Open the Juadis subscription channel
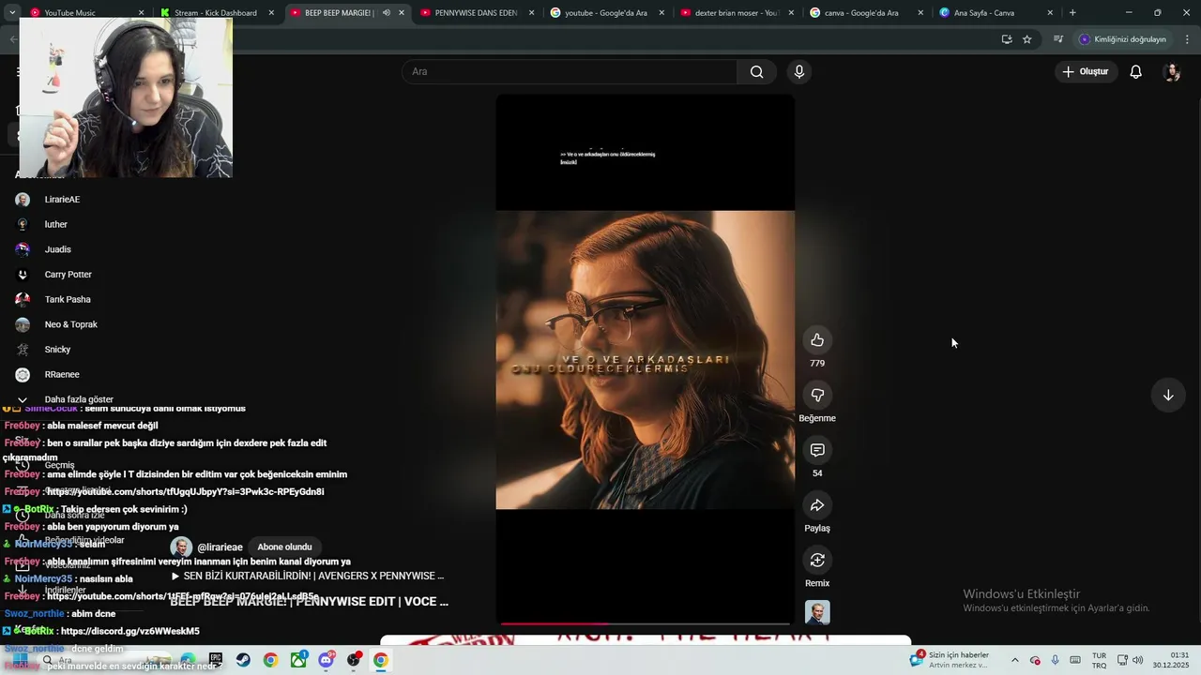The height and width of the screenshot is (675, 1201). pos(58,249)
